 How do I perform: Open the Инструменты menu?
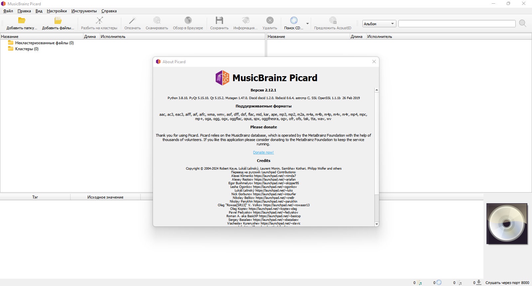point(84,11)
